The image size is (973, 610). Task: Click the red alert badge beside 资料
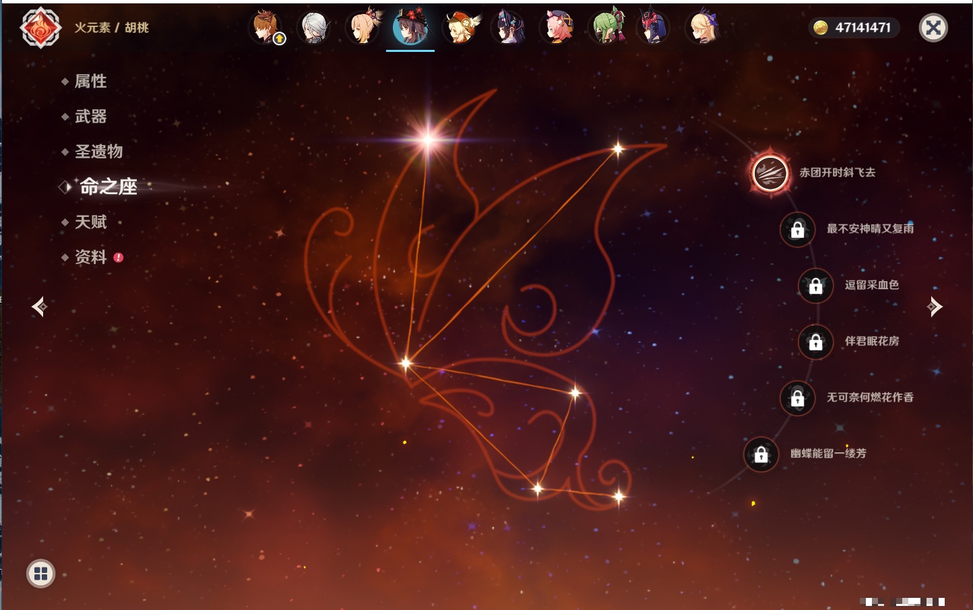click(119, 257)
